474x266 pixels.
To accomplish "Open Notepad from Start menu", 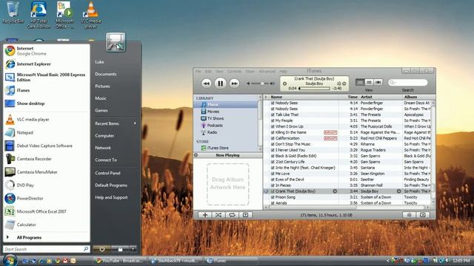I will [x=47, y=133].
